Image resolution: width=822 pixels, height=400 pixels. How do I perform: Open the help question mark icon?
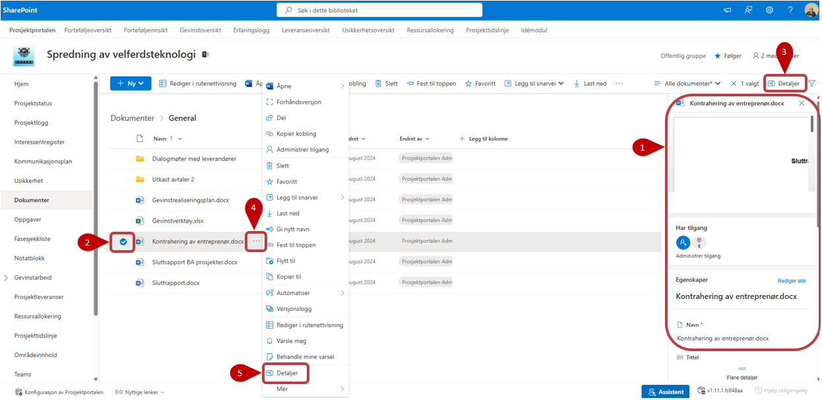tap(790, 10)
